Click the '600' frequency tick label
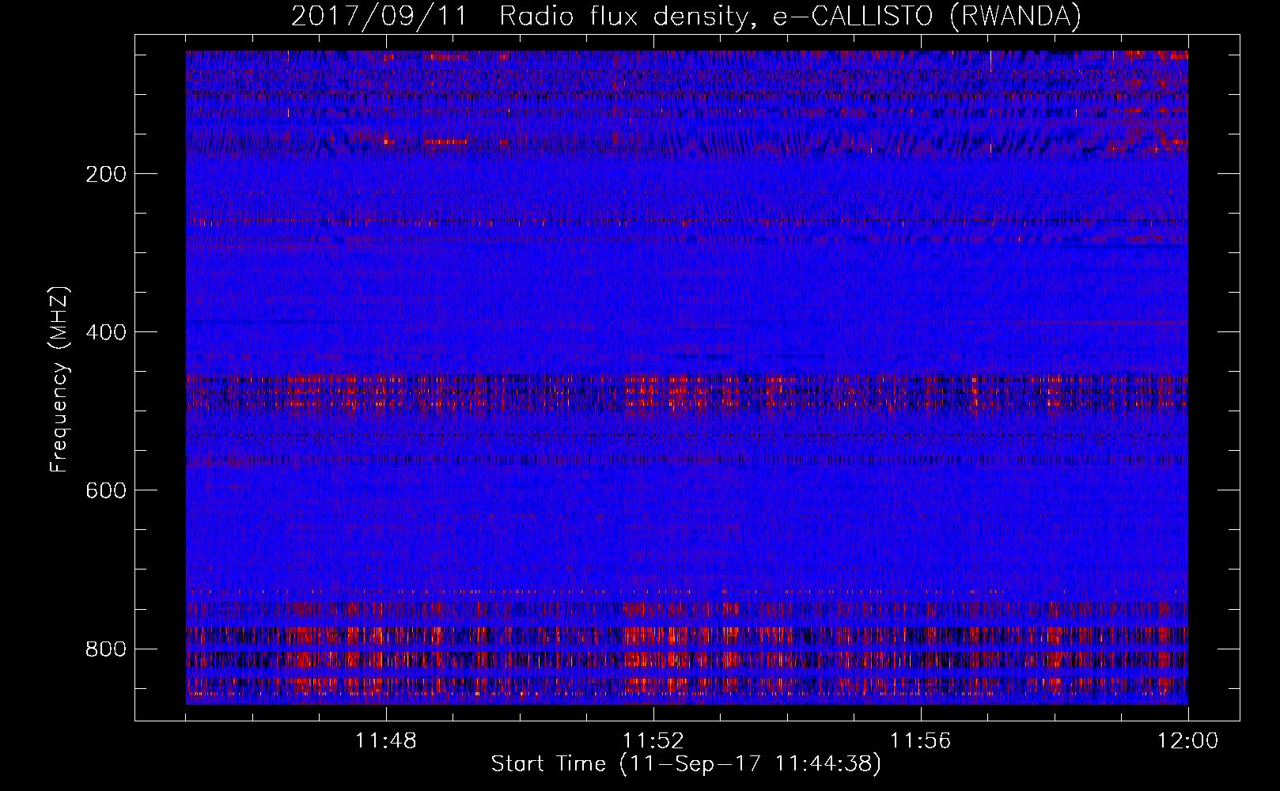 (106, 490)
